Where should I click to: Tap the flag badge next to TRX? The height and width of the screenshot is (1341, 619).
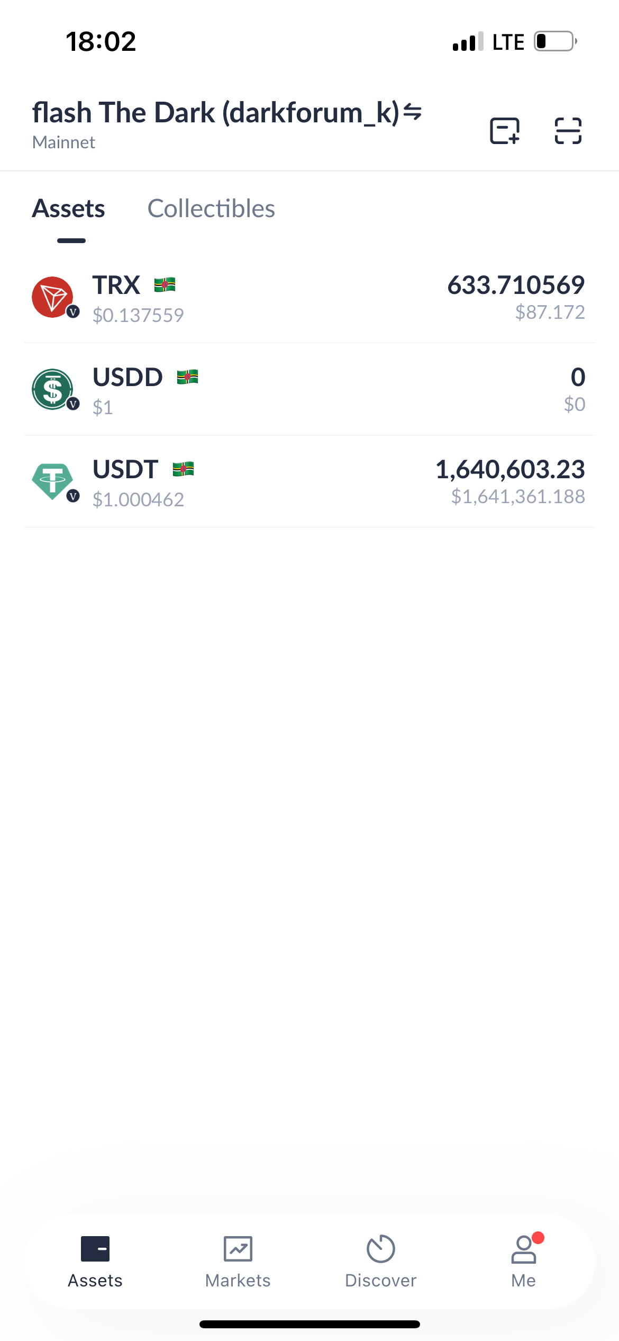point(165,285)
